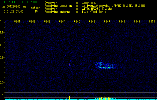The width and height of the screenshot is (157, 100).
Task: Click the 0350 time marker
Action: pos(152,22)
